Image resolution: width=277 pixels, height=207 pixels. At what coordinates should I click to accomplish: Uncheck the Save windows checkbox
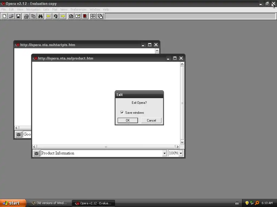click(x=122, y=112)
